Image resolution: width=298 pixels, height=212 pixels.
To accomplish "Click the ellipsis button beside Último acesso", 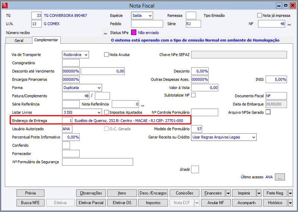I will pyautogui.click(x=280, y=177).
